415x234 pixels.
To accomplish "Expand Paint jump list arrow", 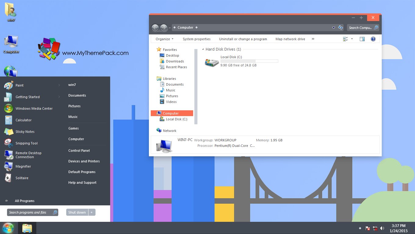I will click(x=59, y=85).
